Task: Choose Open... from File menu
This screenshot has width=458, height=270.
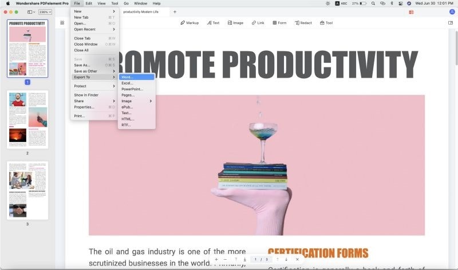Action: [x=94, y=23]
